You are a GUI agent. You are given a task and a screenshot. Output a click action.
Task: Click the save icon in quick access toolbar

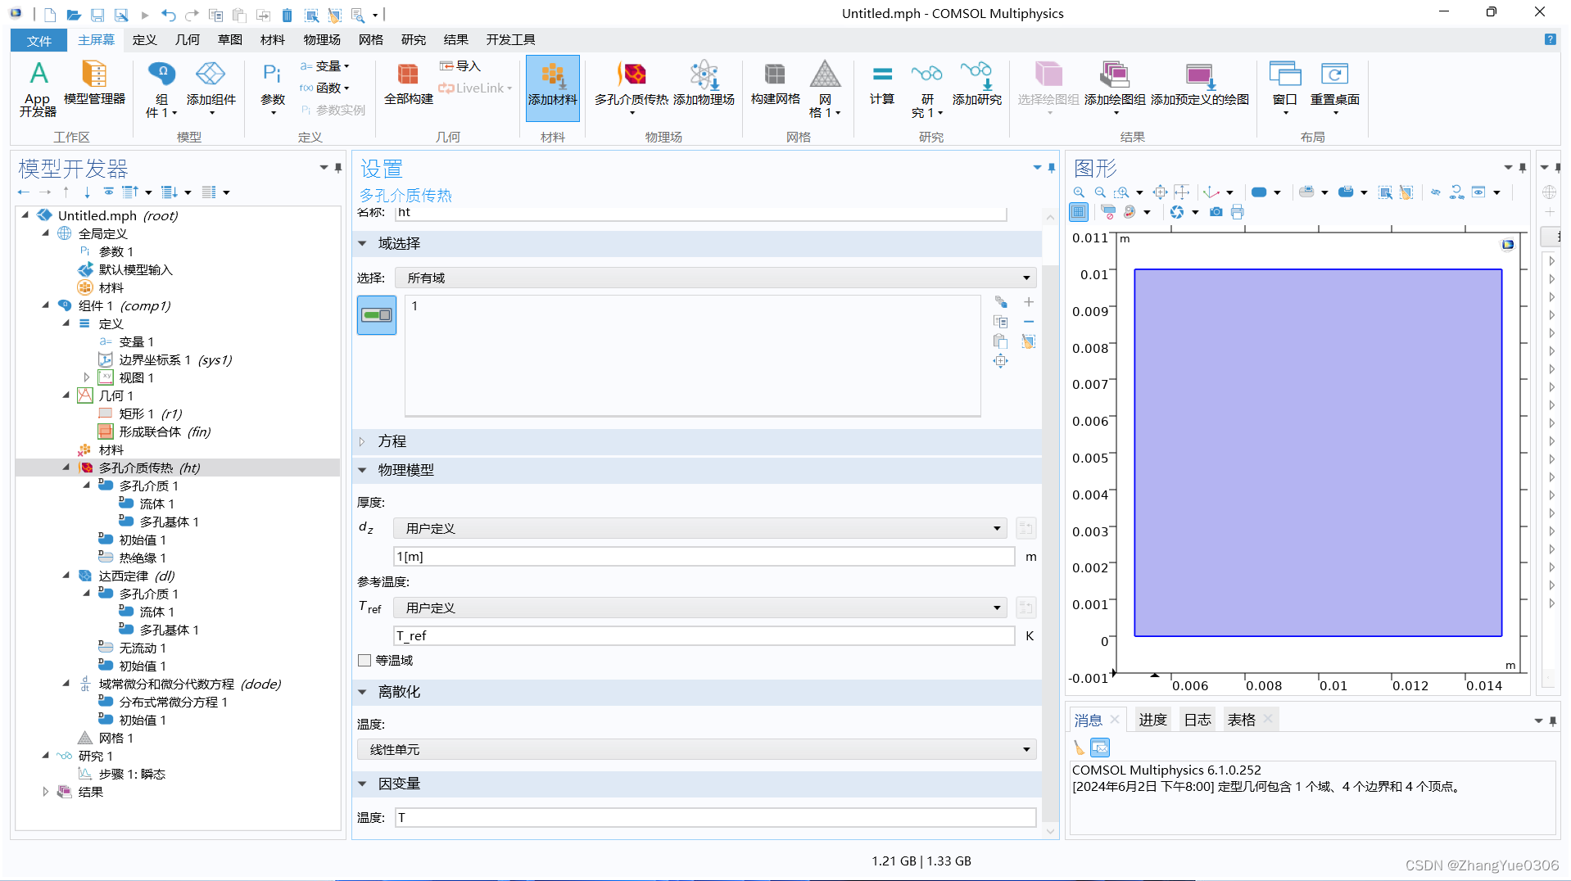pyautogui.click(x=97, y=15)
